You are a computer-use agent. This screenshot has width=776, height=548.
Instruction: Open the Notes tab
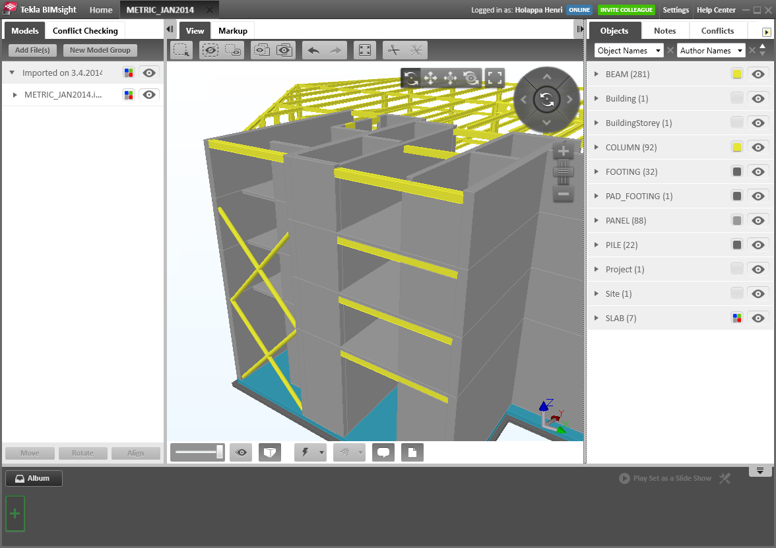click(x=664, y=30)
